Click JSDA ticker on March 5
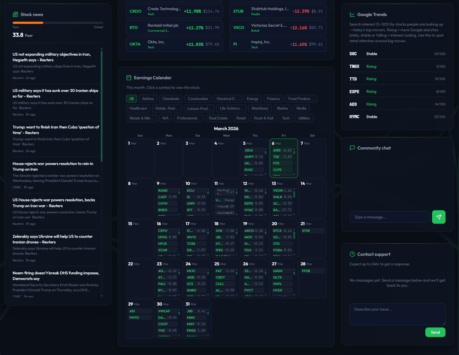 click(x=248, y=150)
